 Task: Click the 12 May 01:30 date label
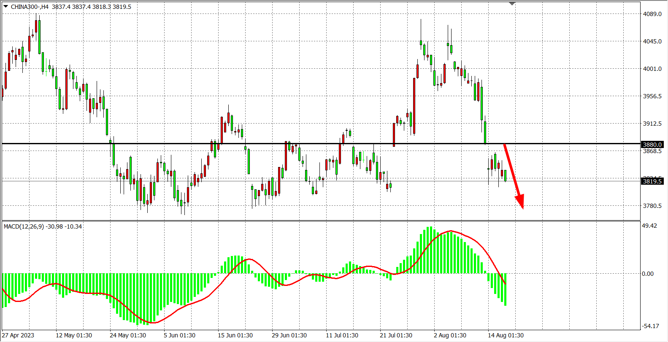click(x=74, y=335)
